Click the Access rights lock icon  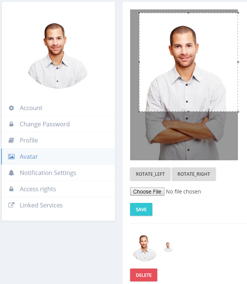click(x=11, y=189)
